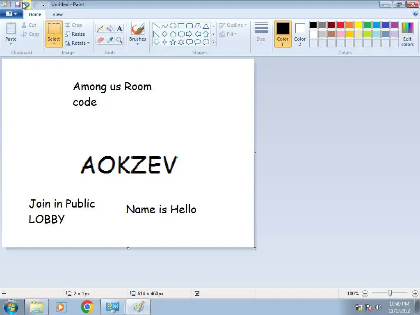Open the Brushes dropdown arrow
This screenshot has height=315, width=420.
(x=137, y=44)
